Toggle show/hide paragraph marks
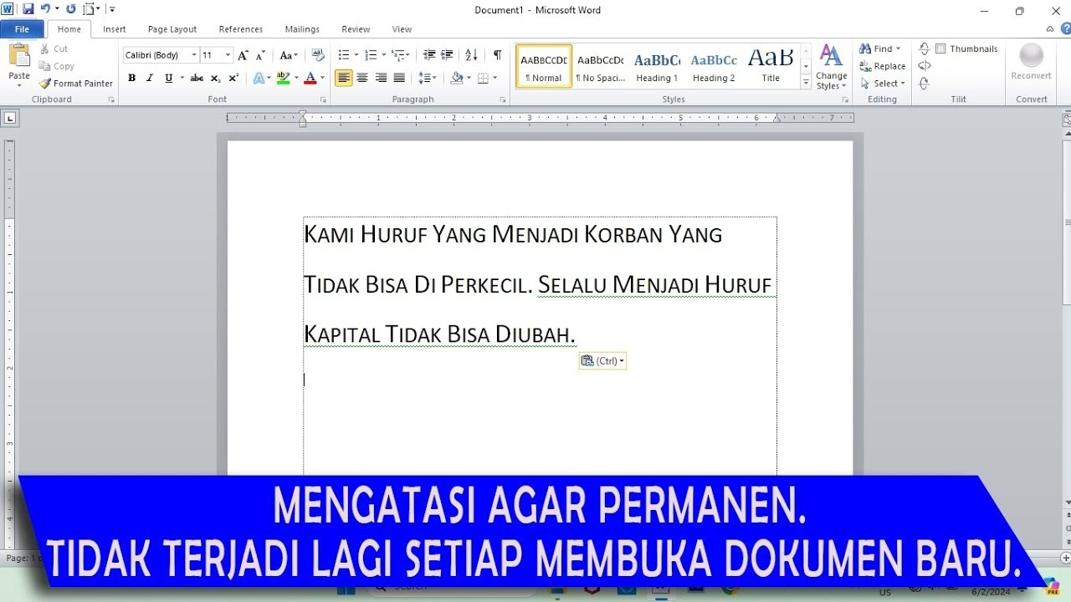Viewport: 1071px width, 602px height. pos(497,55)
